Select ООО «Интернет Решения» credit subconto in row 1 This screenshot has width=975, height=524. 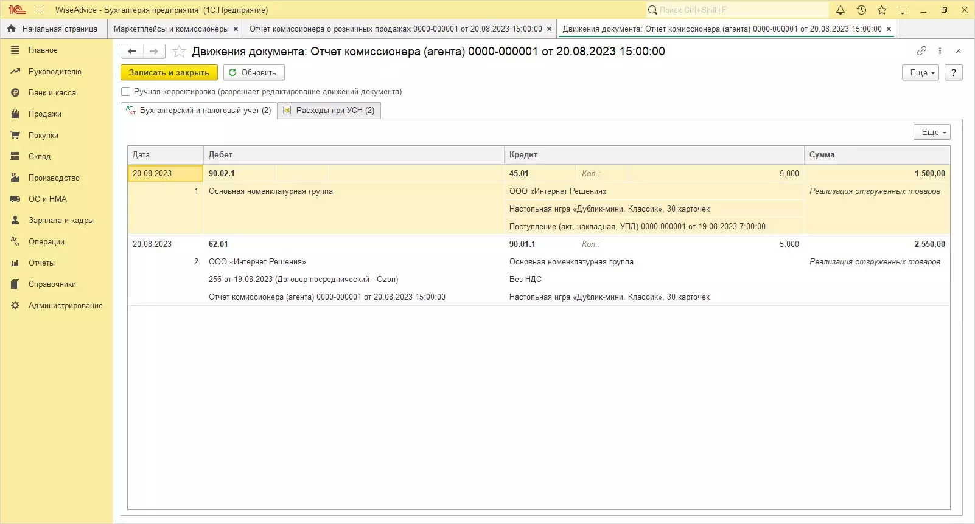(654, 191)
